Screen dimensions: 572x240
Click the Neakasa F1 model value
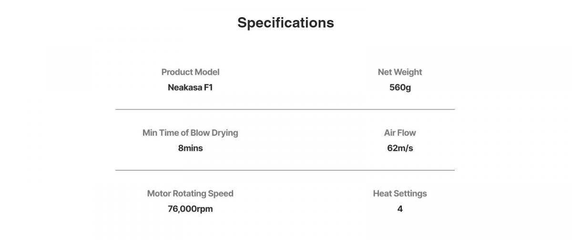click(x=190, y=88)
